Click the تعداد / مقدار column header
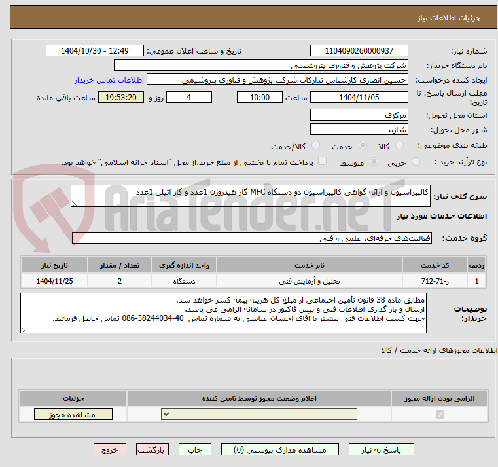 (x=120, y=265)
